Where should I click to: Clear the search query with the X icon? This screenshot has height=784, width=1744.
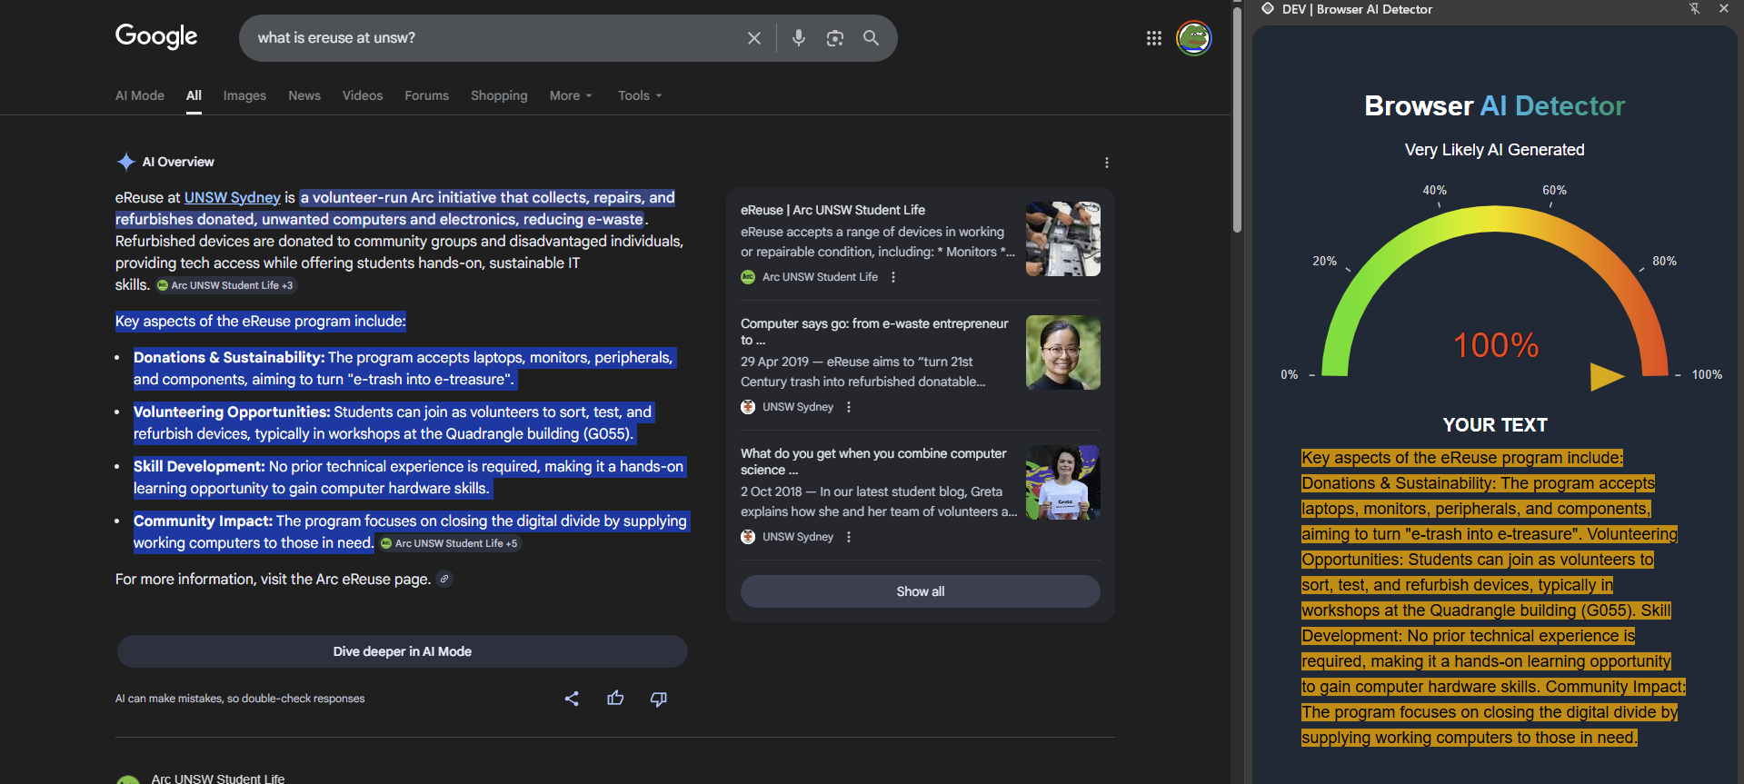click(x=754, y=38)
